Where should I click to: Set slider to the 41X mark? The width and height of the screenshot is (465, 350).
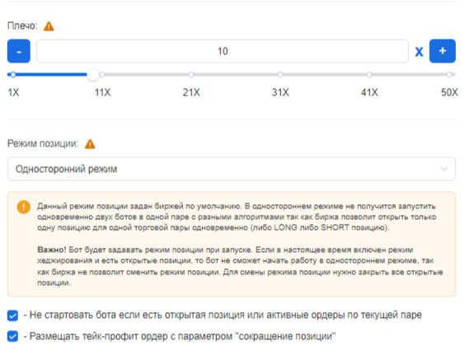tap(369, 75)
